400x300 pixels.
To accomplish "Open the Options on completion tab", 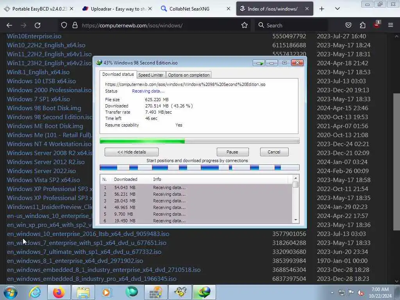I will pos(189,75).
